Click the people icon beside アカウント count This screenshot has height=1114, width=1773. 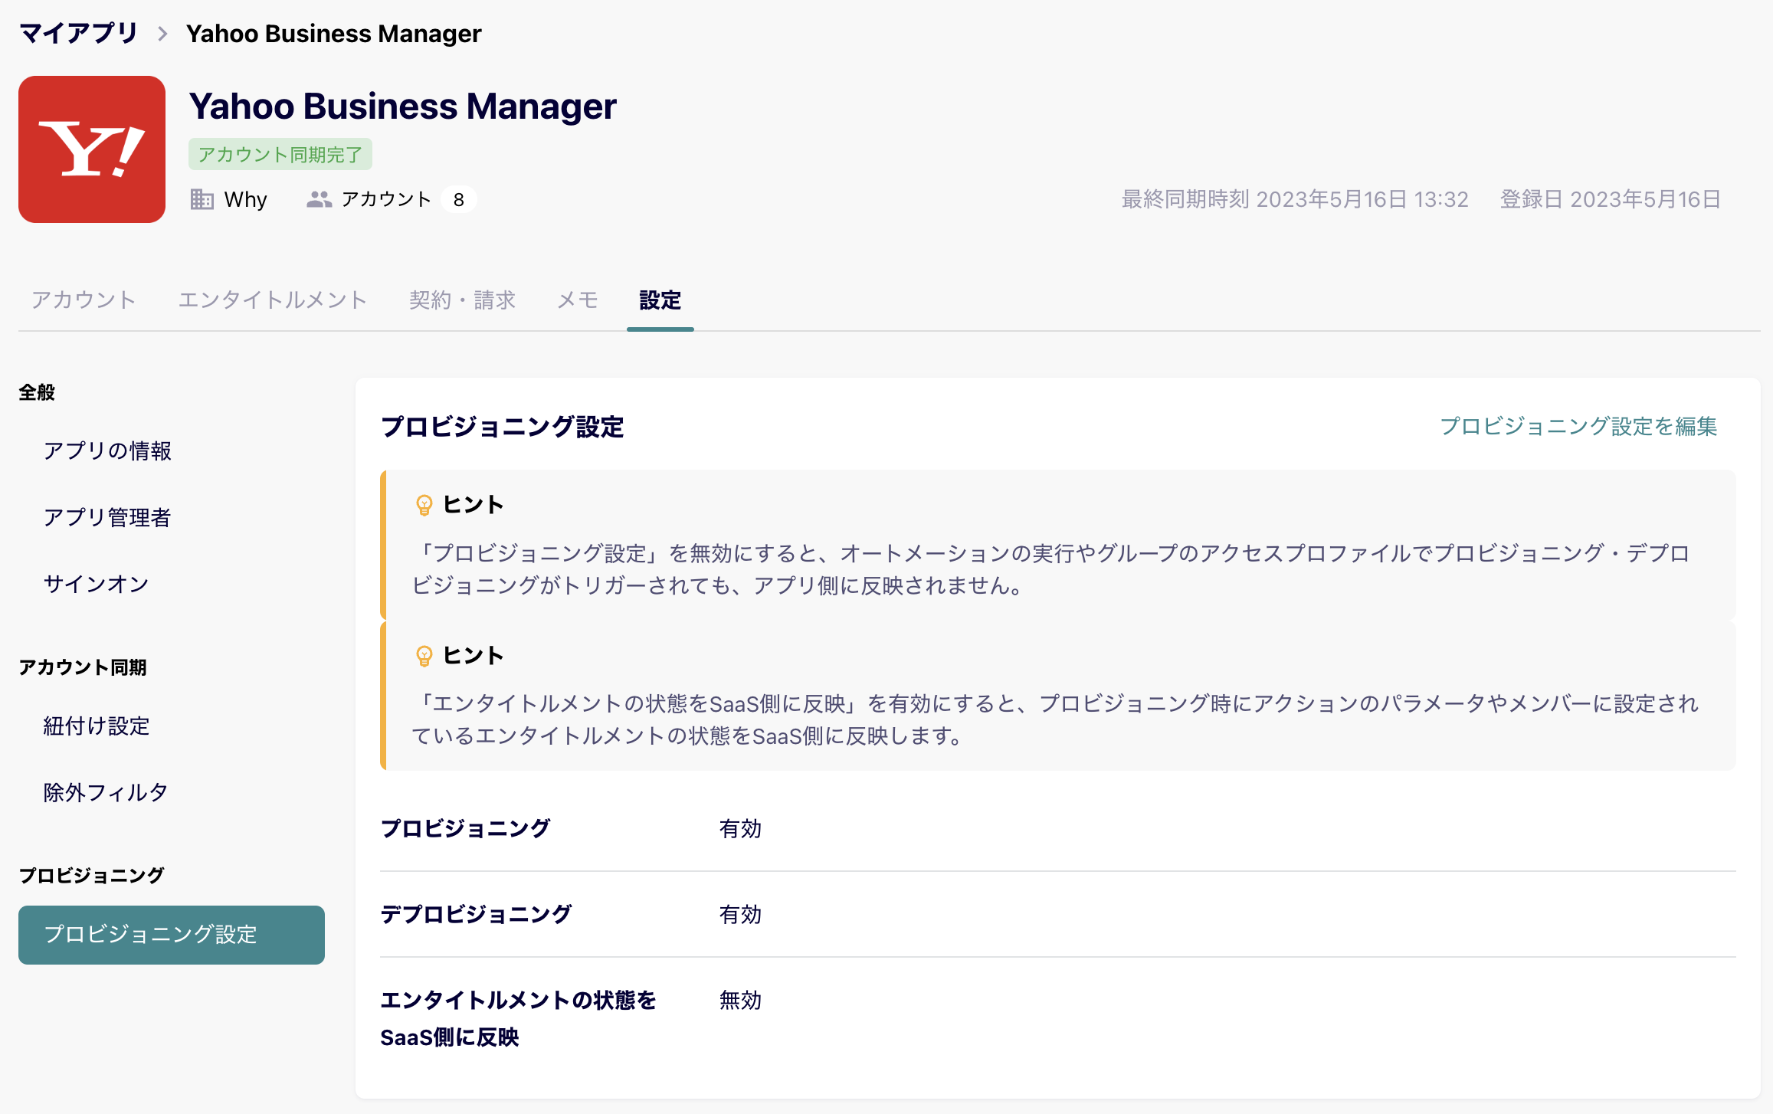pos(319,199)
